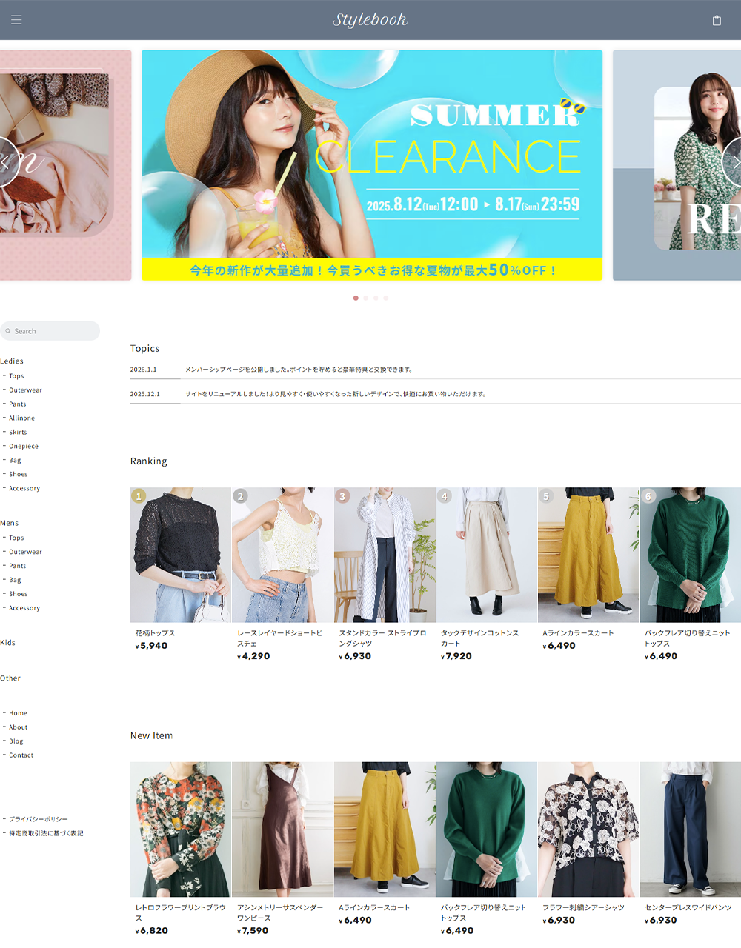Expand the Mens category heading
Viewport: 741px width, 948px height.
click(x=10, y=523)
